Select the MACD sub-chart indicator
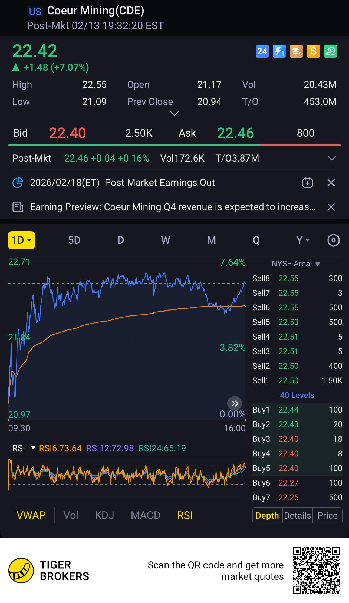This screenshot has width=349, height=603. pyautogui.click(x=146, y=515)
